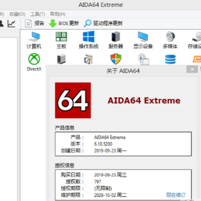Click the purchase date 2019-09-25 周三
The height and width of the screenshot is (201, 201).
[x=111, y=175]
